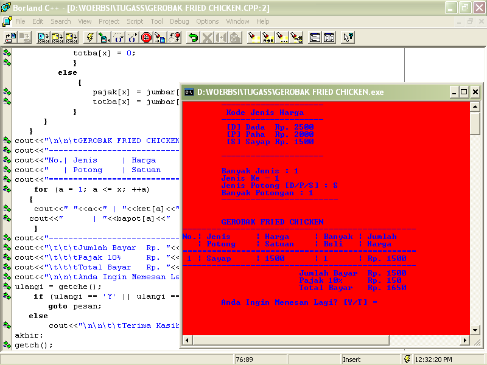Click console horizontal scrollbar left arrow

pyautogui.click(x=187, y=340)
